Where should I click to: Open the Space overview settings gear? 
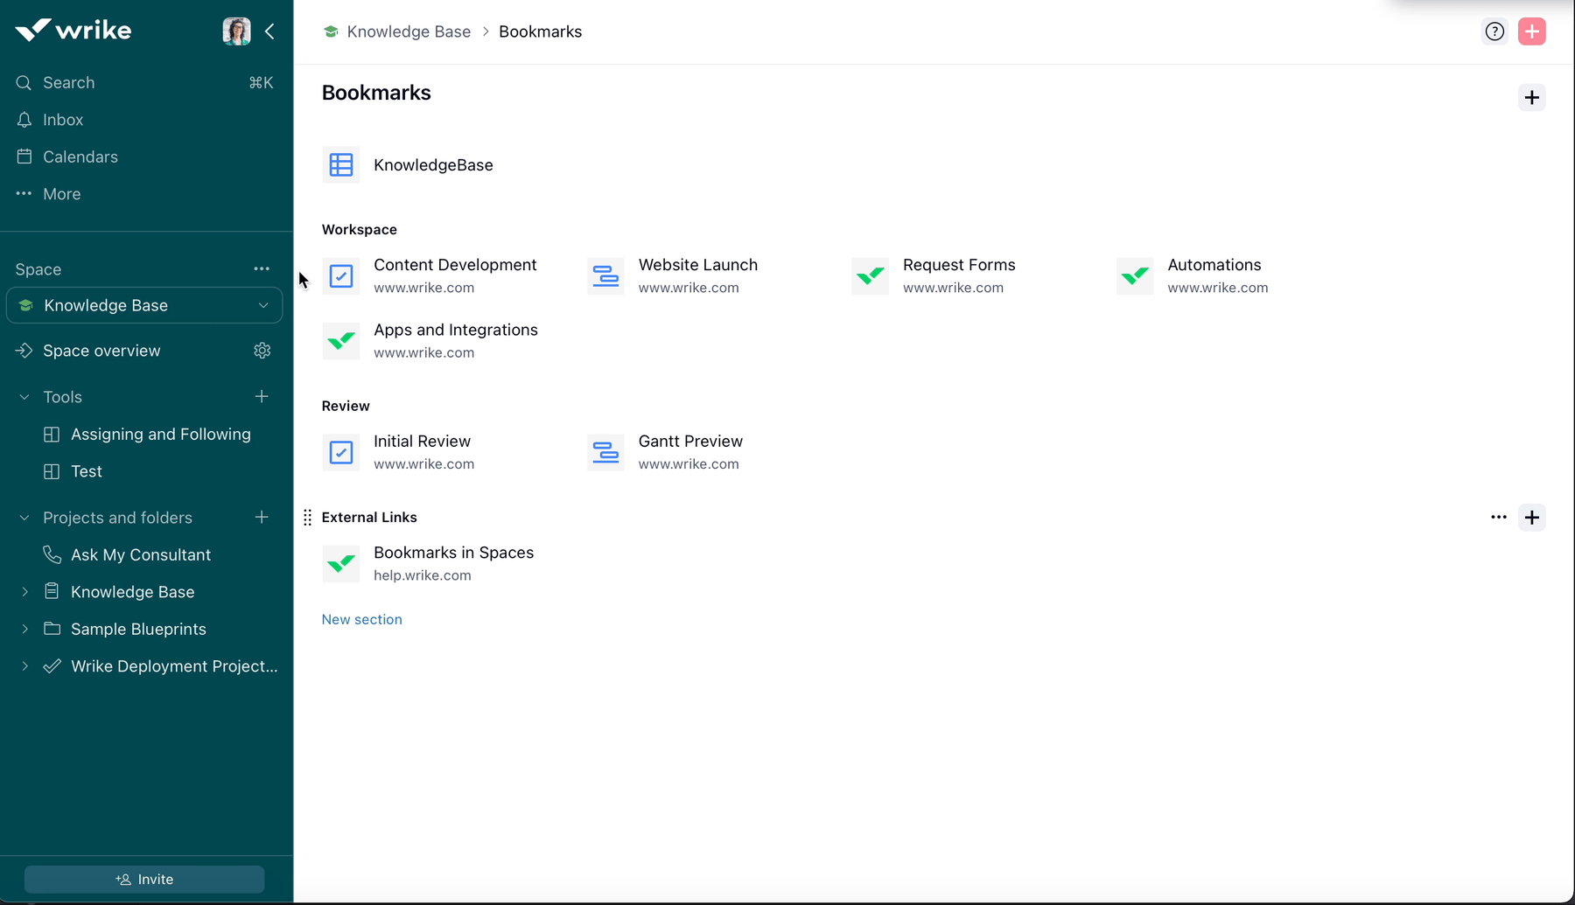(262, 351)
